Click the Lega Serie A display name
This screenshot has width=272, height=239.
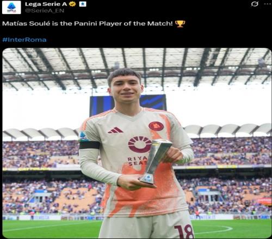[x=46, y=4]
